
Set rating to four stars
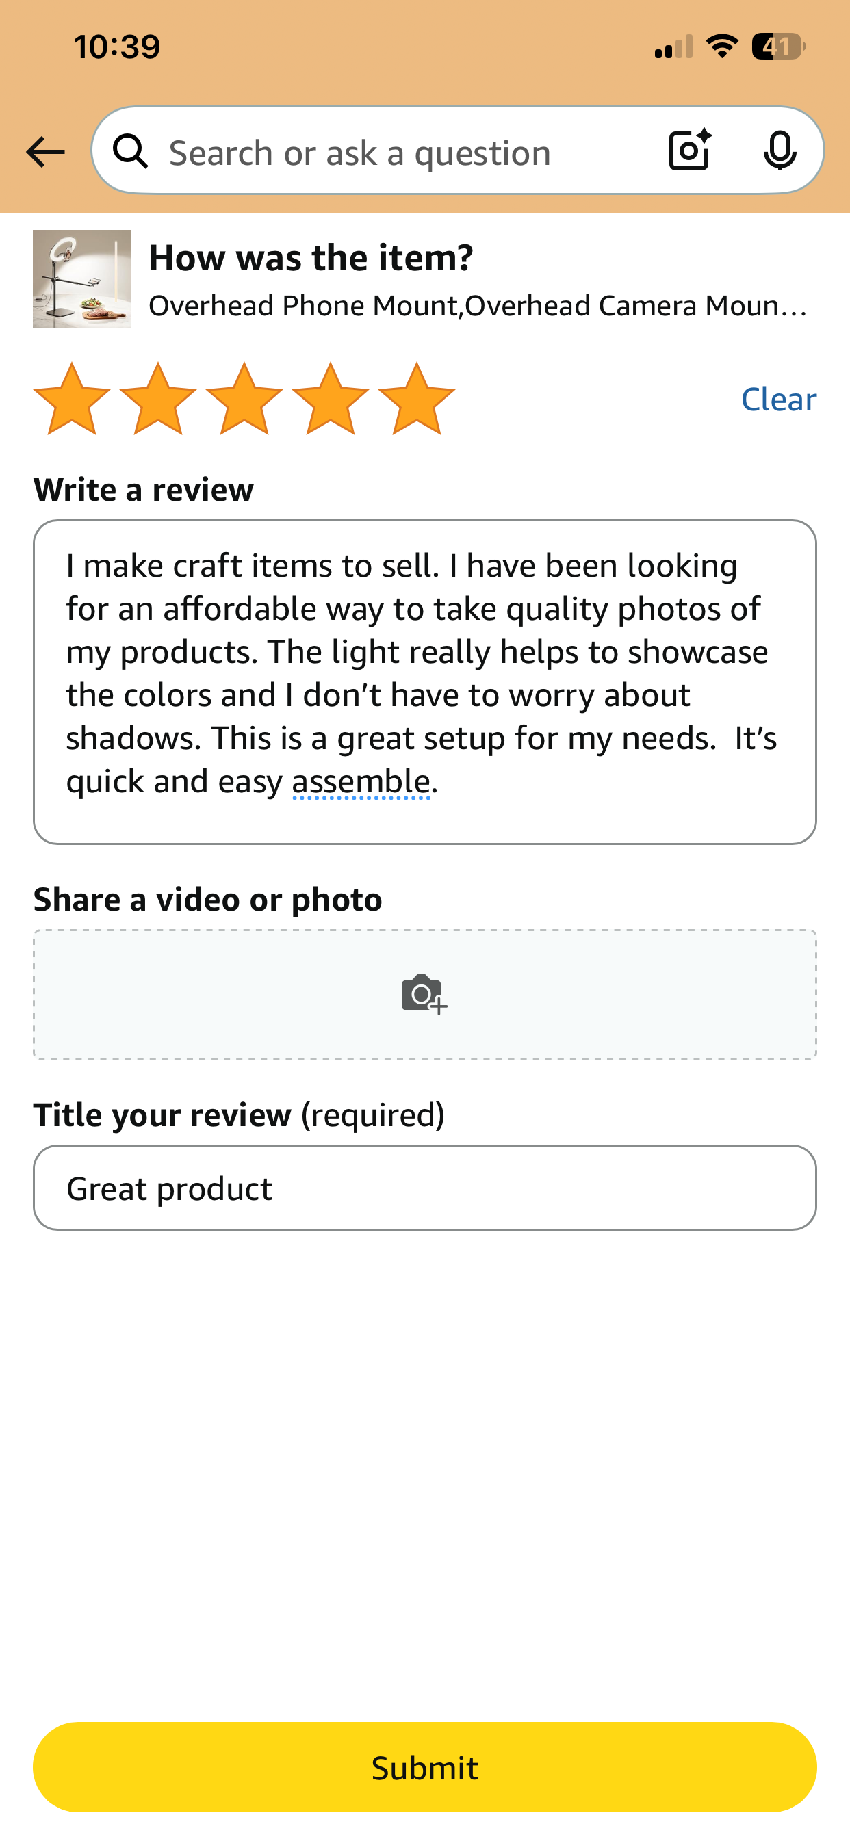point(331,398)
